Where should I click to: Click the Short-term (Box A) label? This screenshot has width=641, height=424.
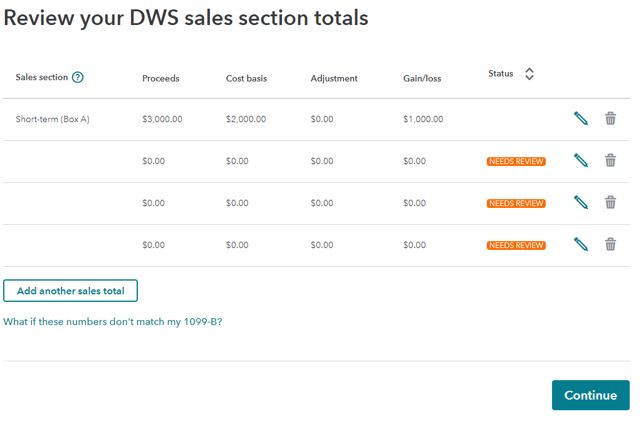[x=53, y=119]
